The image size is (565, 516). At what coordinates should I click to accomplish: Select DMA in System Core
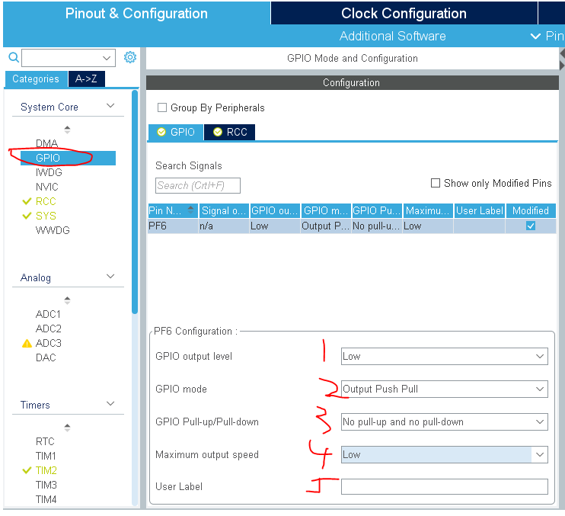pos(47,143)
